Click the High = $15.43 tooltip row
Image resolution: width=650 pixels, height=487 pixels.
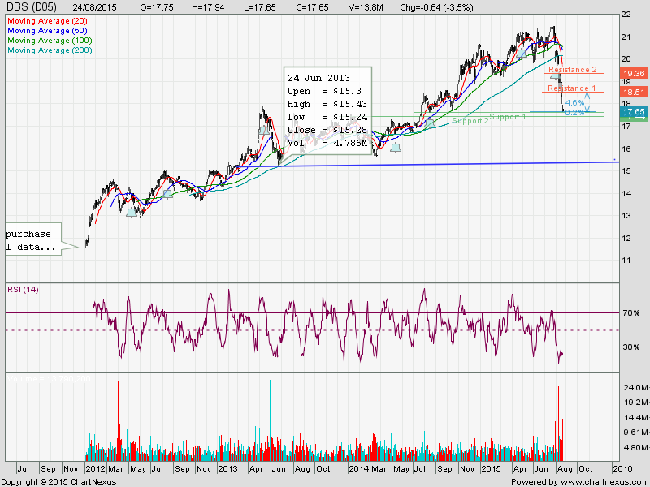[x=327, y=104]
